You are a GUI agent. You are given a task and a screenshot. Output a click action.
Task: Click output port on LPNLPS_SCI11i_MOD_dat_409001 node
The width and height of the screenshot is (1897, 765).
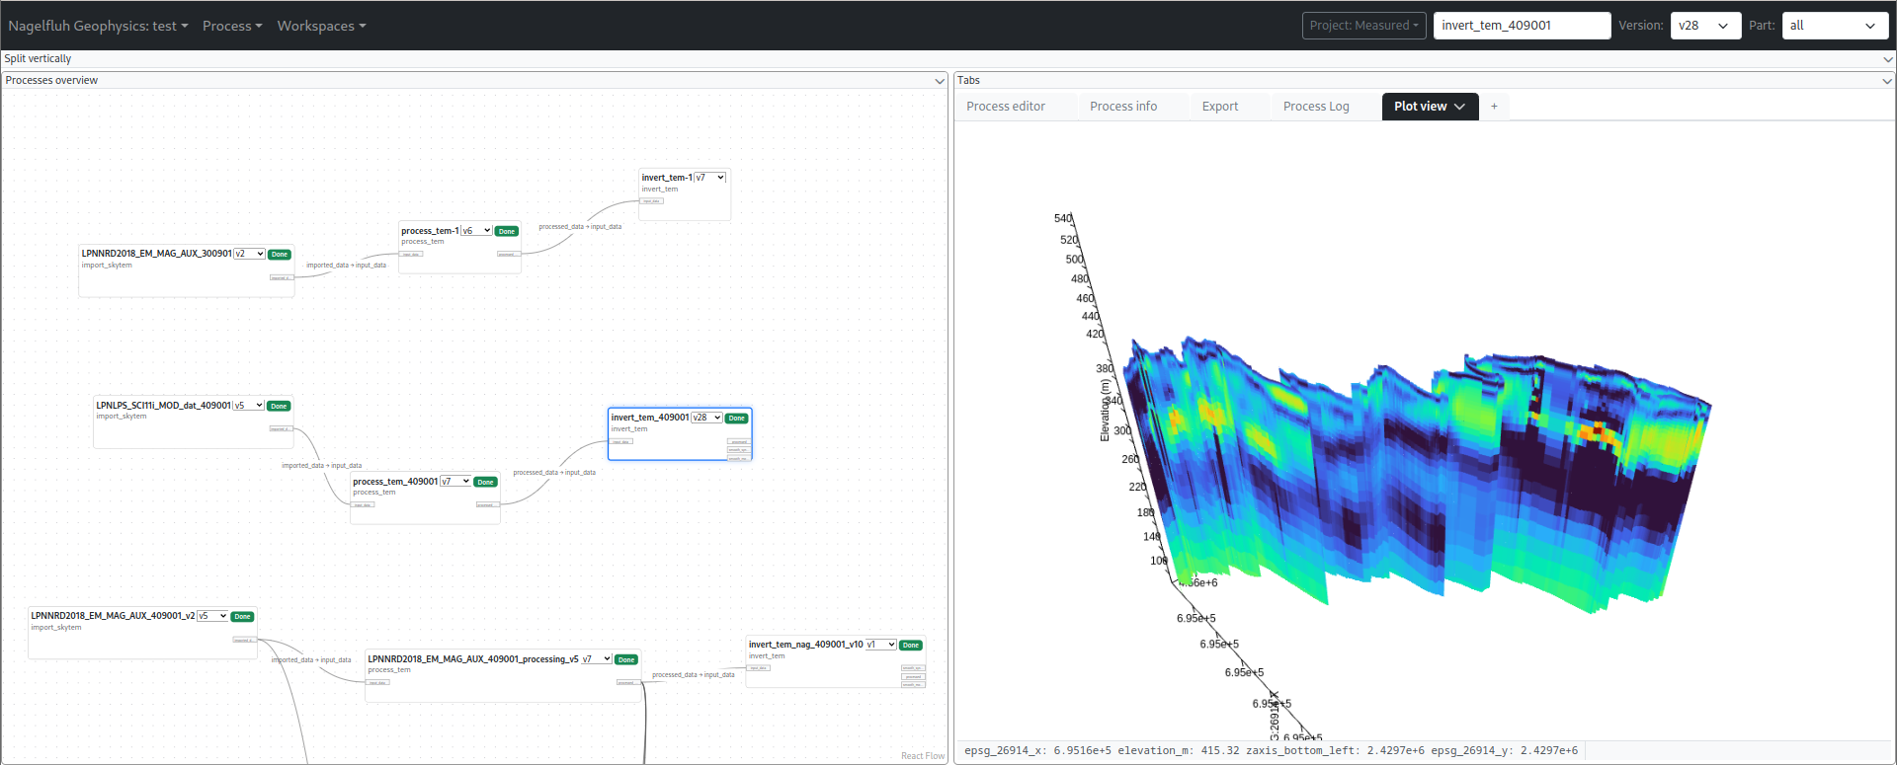pyautogui.click(x=281, y=428)
